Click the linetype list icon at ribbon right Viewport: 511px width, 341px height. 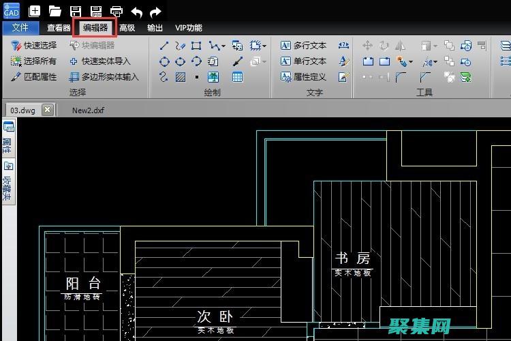[506, 61]
